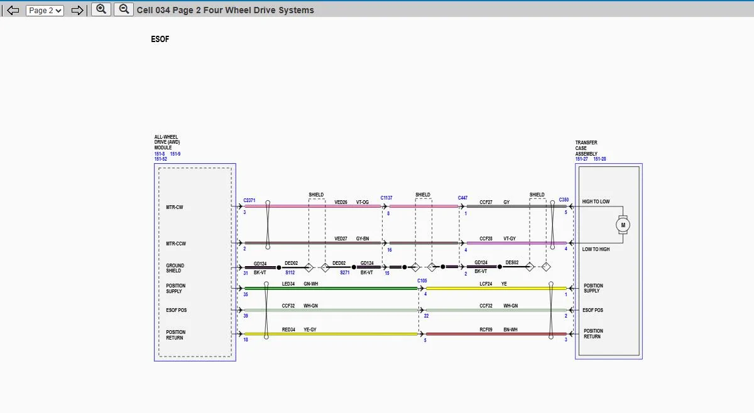The width and height of the screenshot is (754, 413).
Task: Open connector C350 reference
Action: click(564, 200)
